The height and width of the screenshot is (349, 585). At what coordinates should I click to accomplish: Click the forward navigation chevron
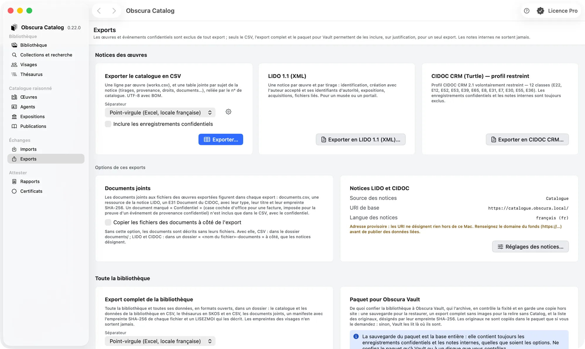click(x=114, y=11)
